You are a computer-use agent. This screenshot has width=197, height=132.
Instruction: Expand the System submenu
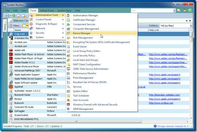pos(47,37)
